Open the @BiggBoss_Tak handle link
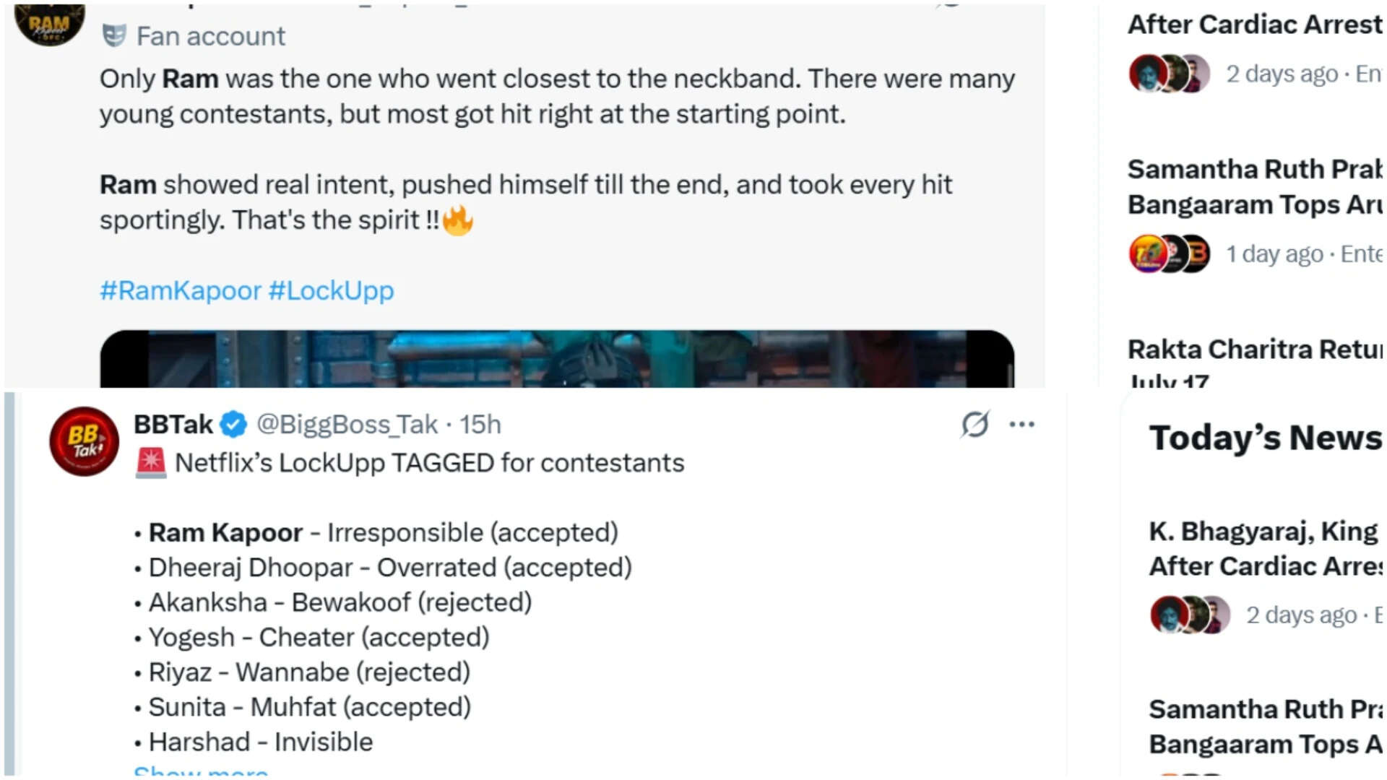 coord(347,425)
